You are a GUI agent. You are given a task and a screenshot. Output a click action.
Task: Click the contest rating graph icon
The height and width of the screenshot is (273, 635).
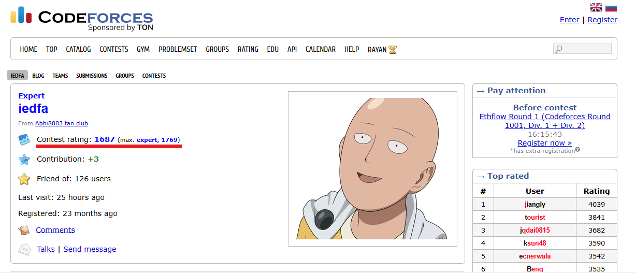coord(24,140)
